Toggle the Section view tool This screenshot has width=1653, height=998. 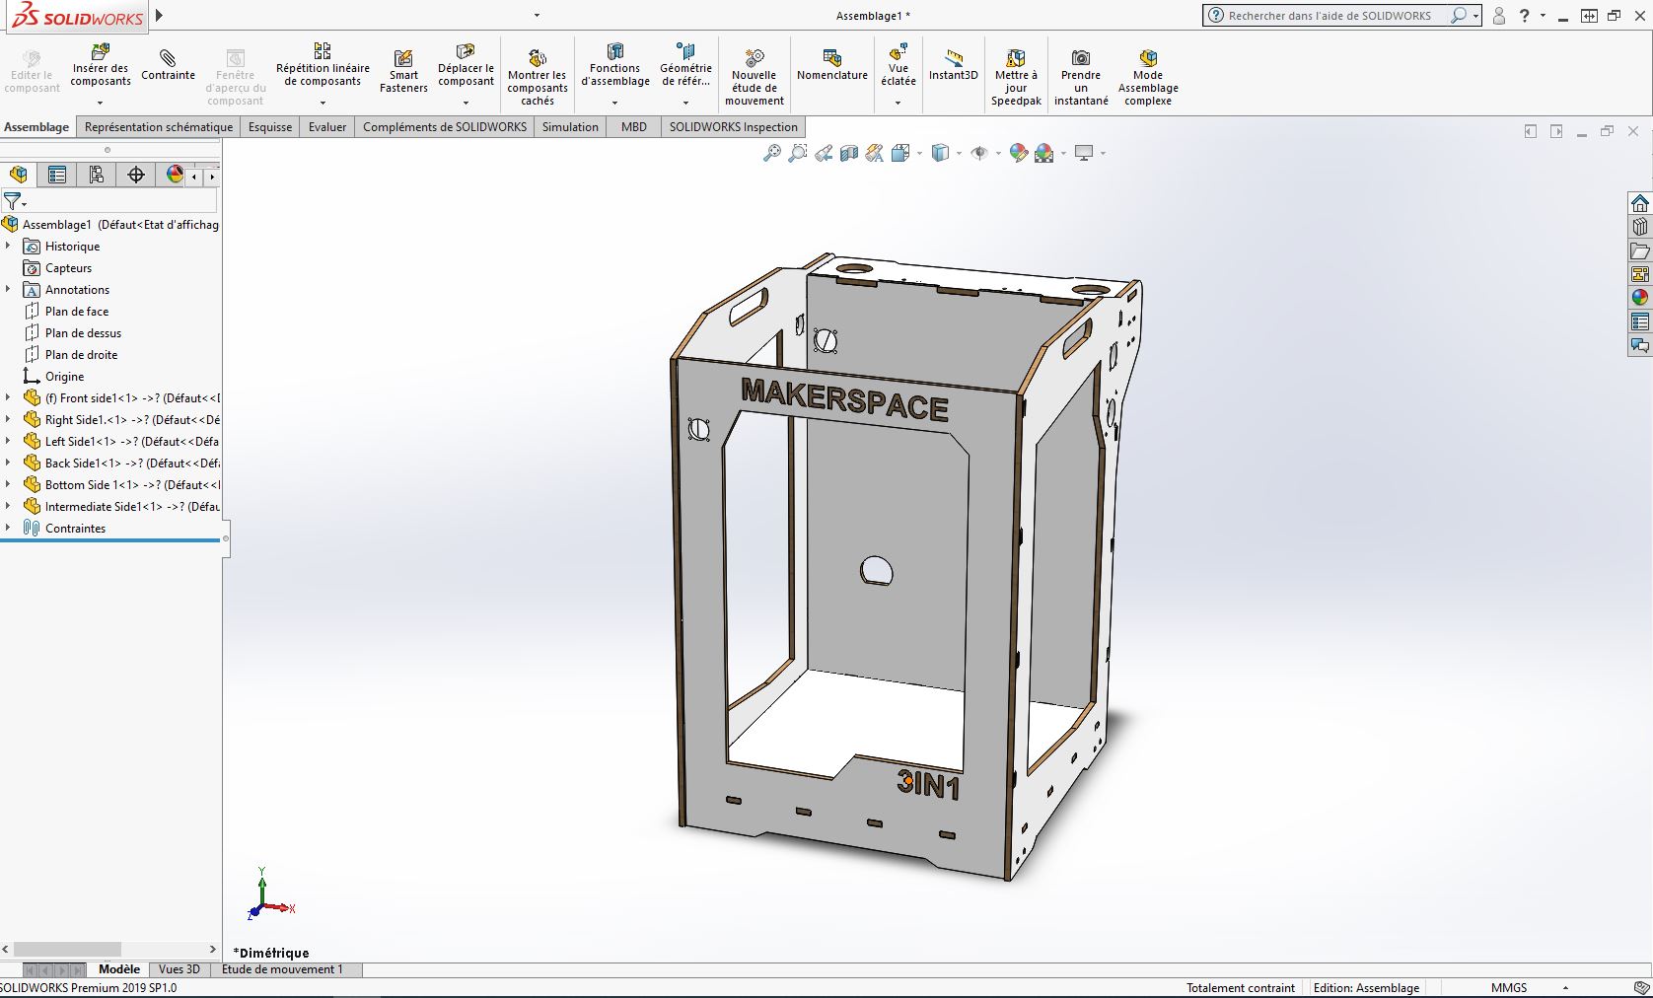point(849,153)
